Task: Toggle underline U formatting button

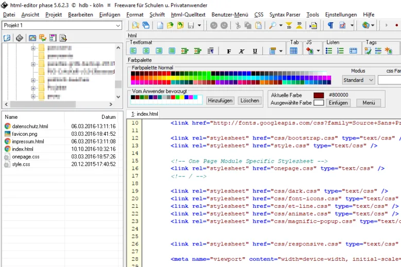Action: tap(255, 51)
